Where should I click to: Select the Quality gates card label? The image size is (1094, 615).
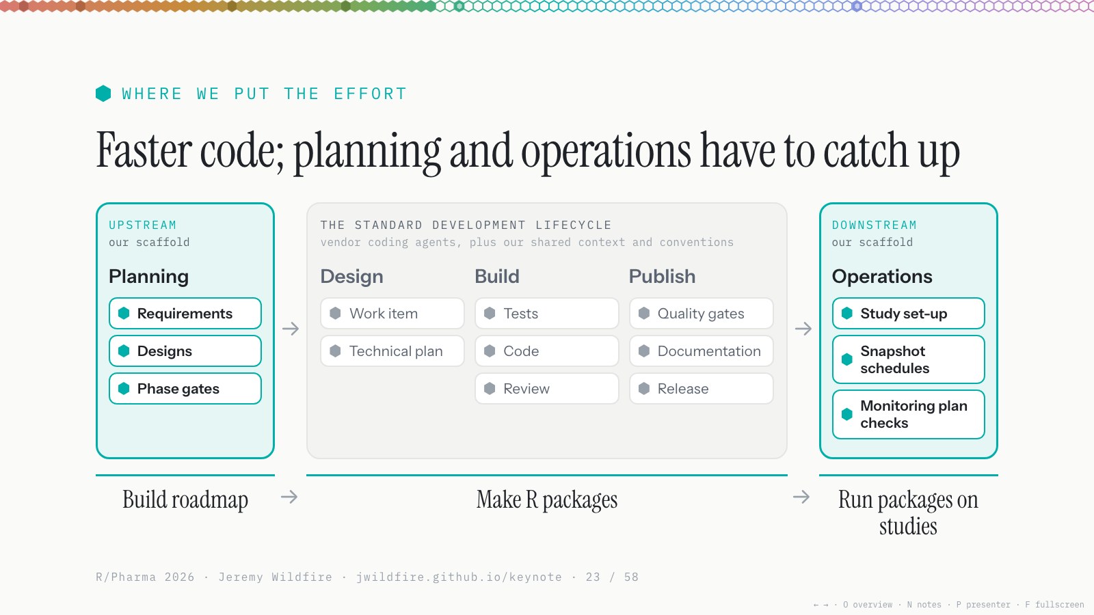(701, 313)
